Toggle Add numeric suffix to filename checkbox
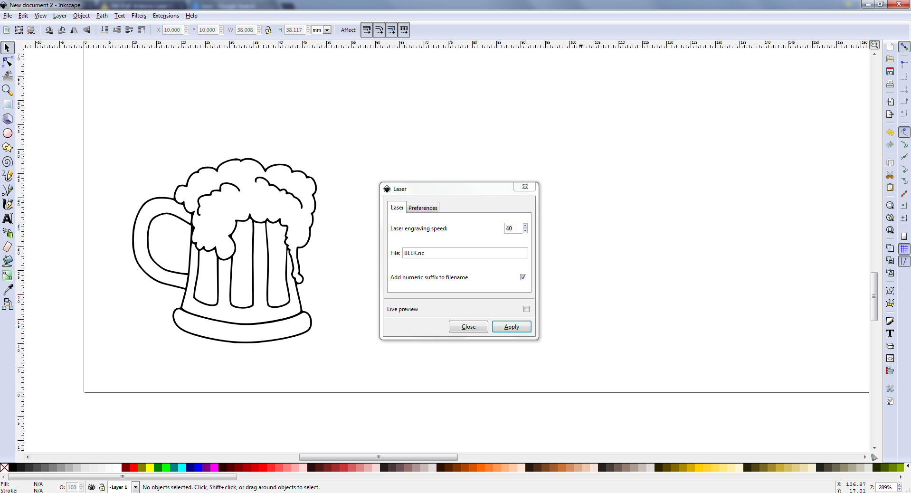 coord(523,277)
